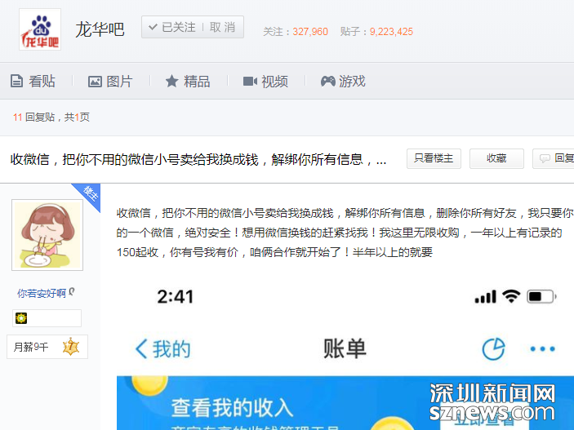Open the three-dot more options icon

coord(542,349)
